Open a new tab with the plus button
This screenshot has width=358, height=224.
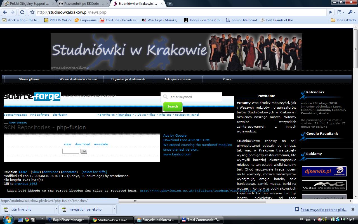pos(169,4)
